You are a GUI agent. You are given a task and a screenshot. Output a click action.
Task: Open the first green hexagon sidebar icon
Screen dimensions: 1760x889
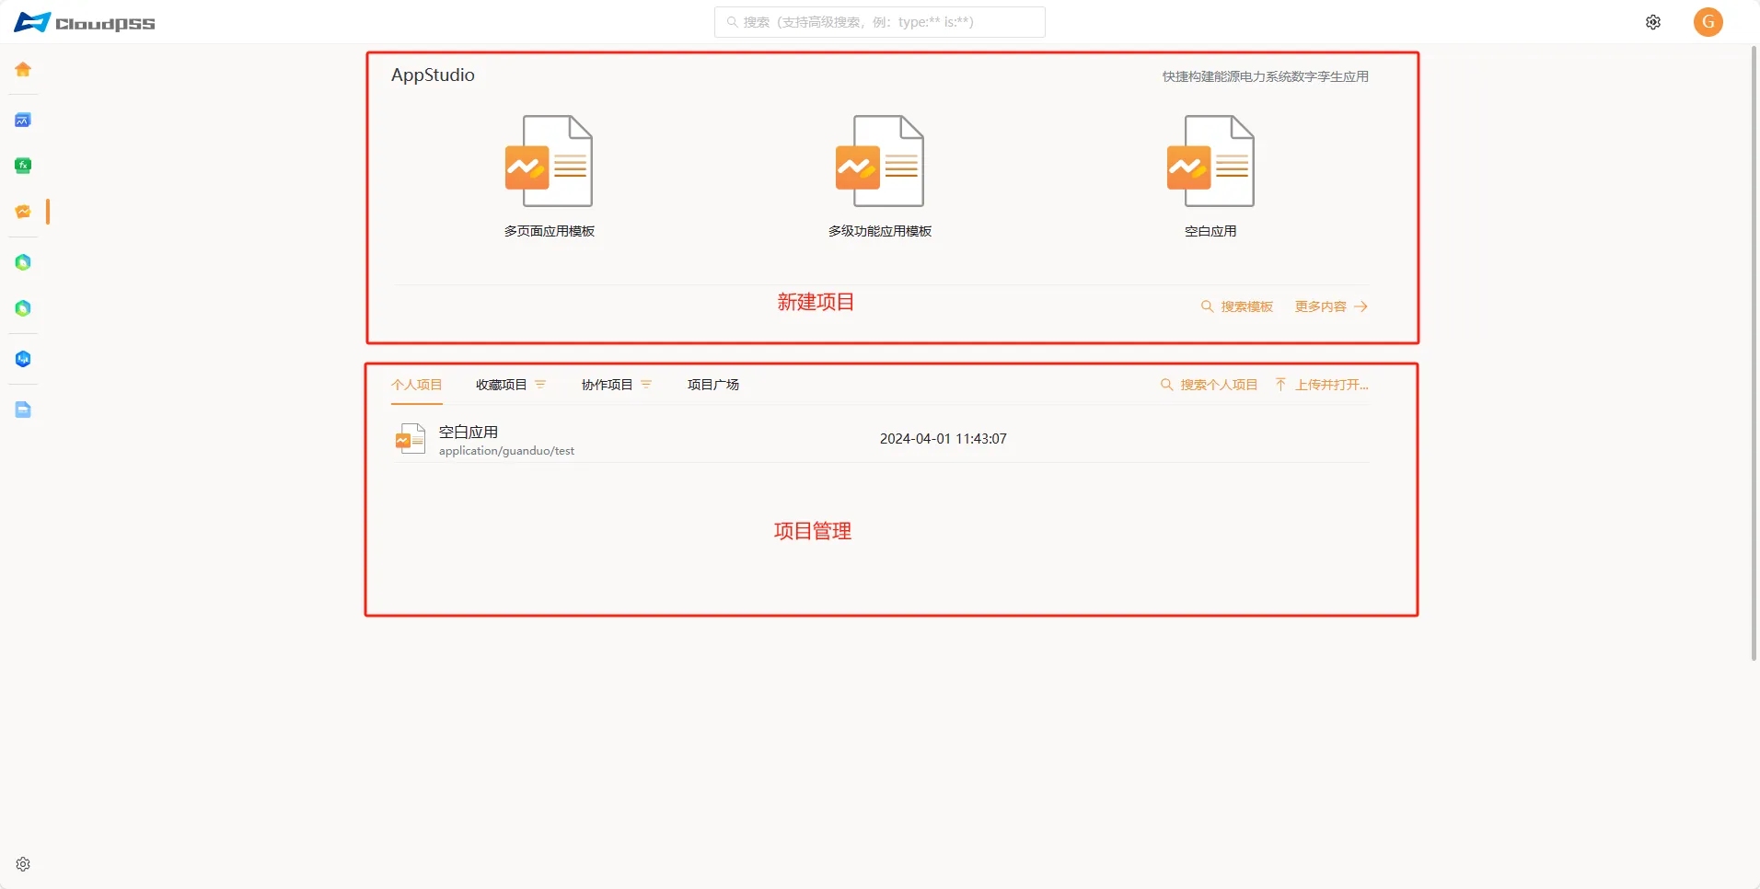tap(23, 262)
